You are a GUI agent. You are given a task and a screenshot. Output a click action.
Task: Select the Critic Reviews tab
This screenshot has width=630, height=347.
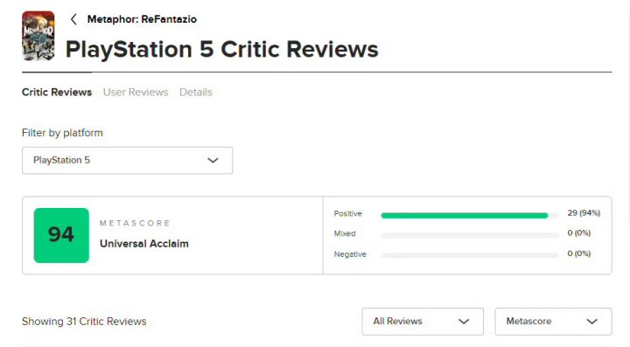57,93
